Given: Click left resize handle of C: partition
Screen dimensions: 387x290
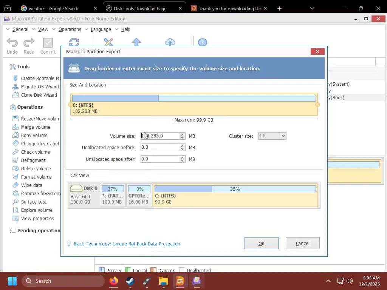Looking at the screenshot, I should [70, 105].
